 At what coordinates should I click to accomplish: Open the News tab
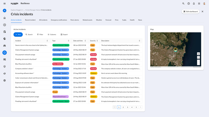coord(140,20)
